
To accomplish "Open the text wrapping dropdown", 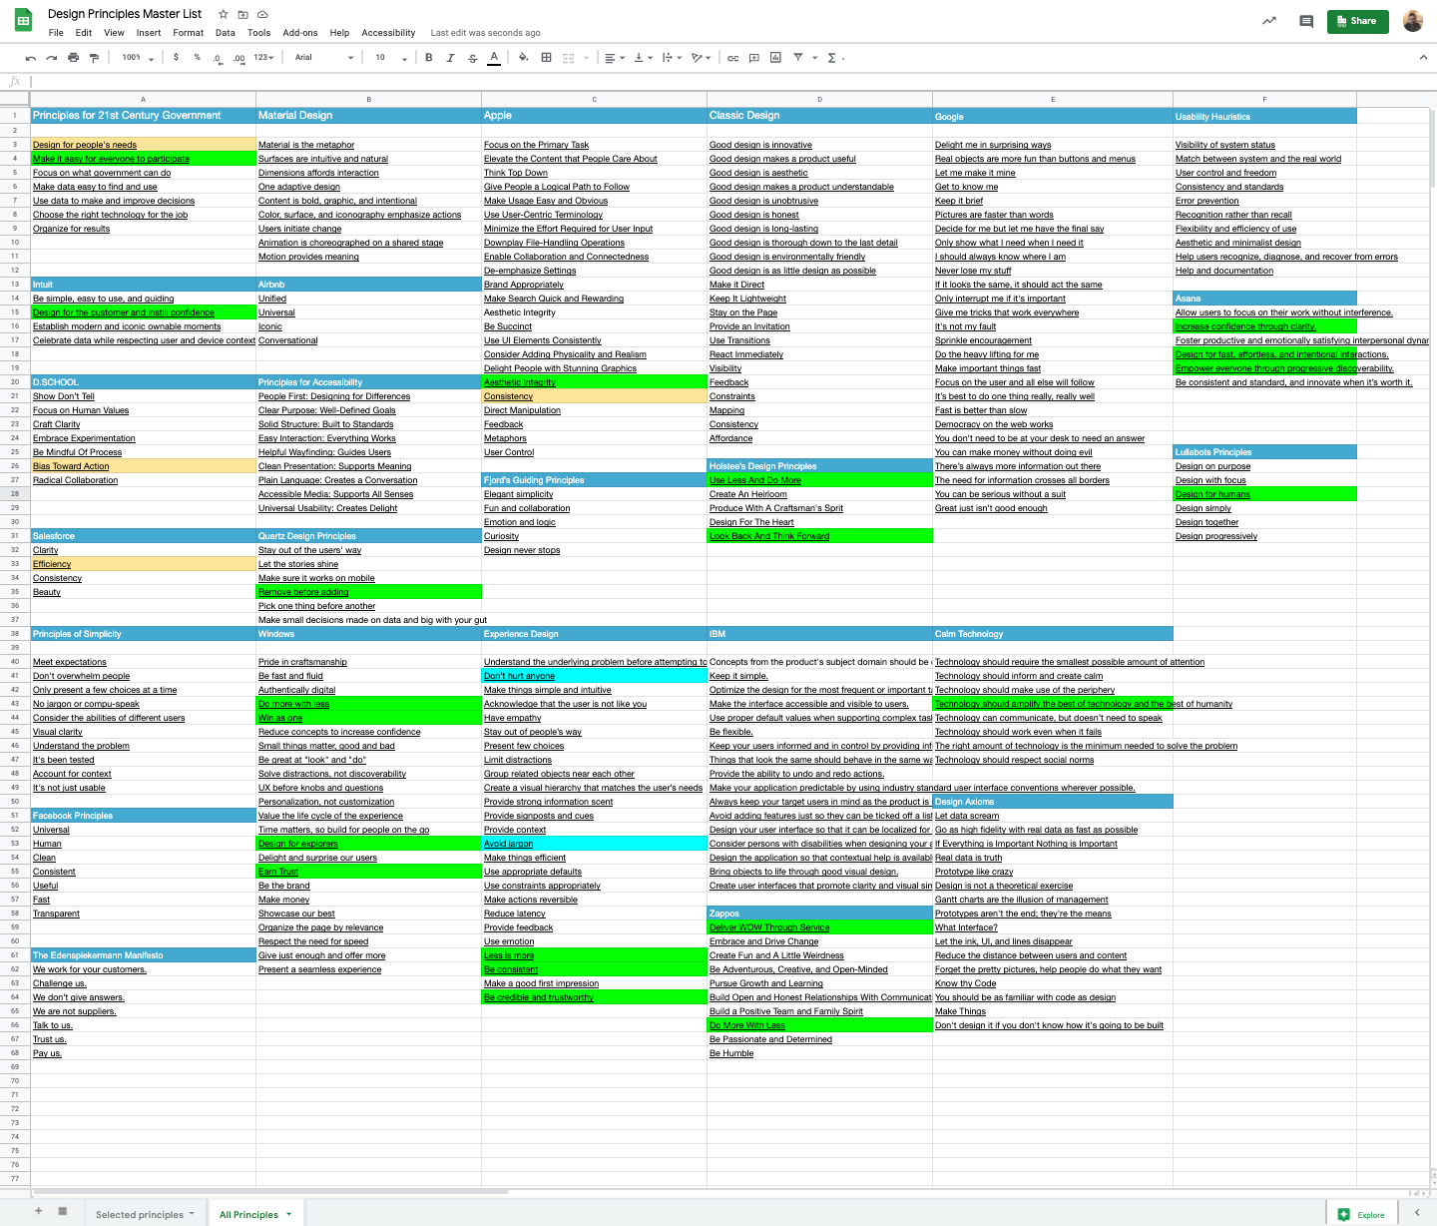I will 673,58.
